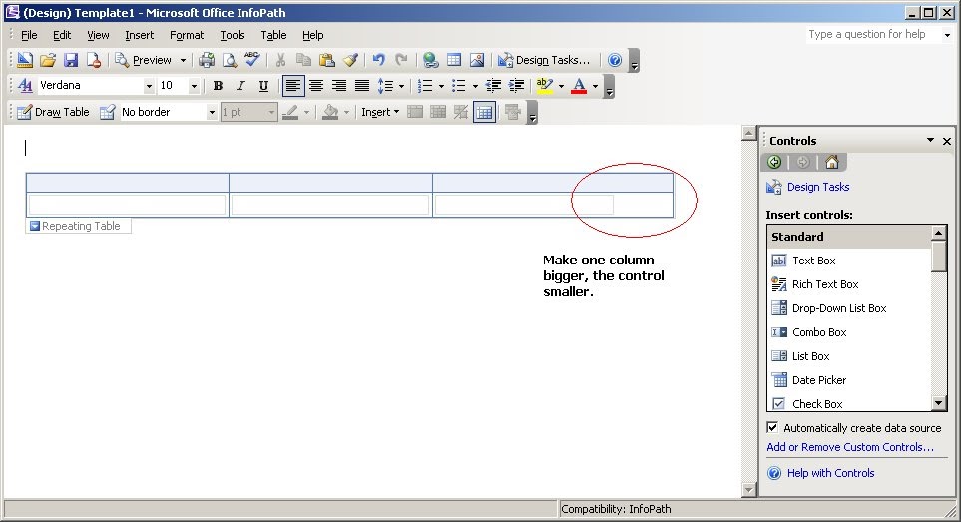The height and width of the screenshot is (522, 961).
Task: Open Add or Remove Custom Controls link
Action: click(850, 447)
